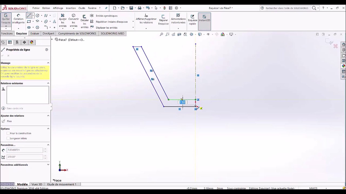Click Convertir les entités tool
346x194 pixels.
[74, 21]
